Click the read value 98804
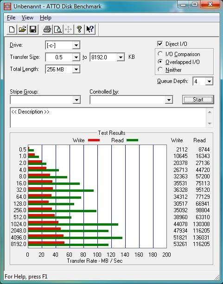 (203, 210)
